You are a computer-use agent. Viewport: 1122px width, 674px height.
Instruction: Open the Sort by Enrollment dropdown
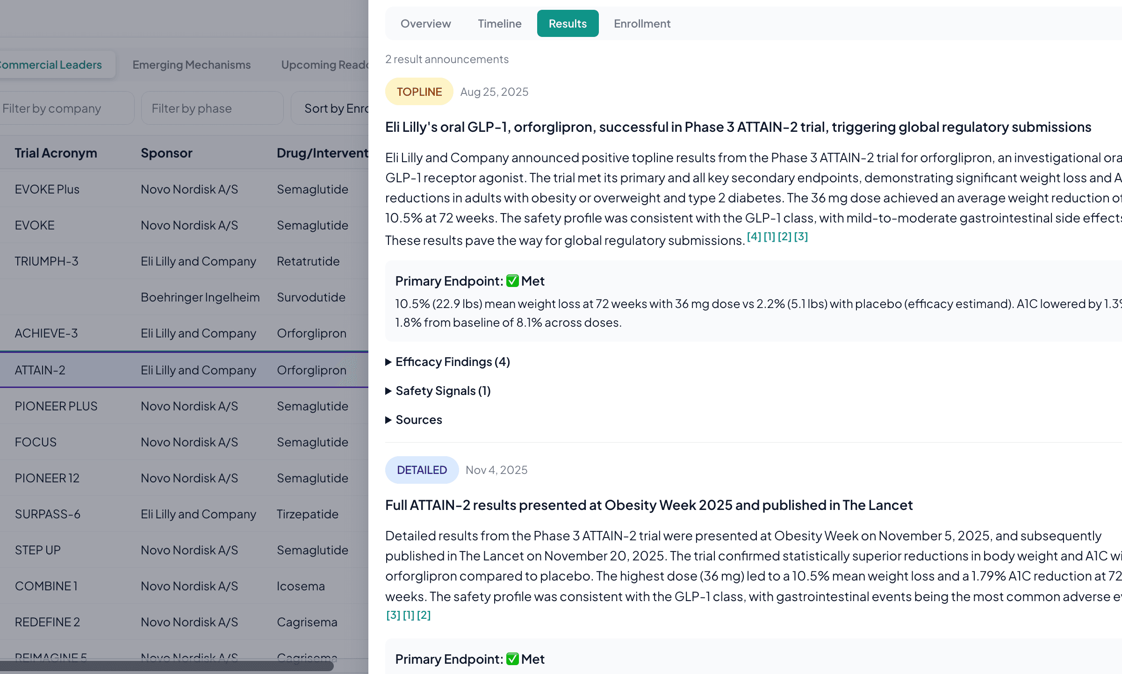pos(330,108)
